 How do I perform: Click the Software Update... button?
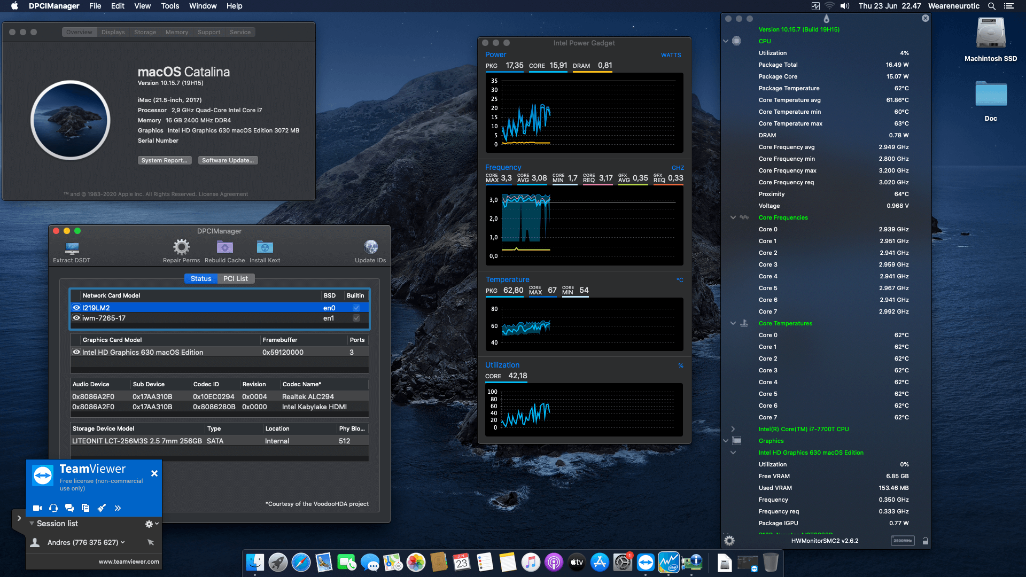(x=228, y=160)
